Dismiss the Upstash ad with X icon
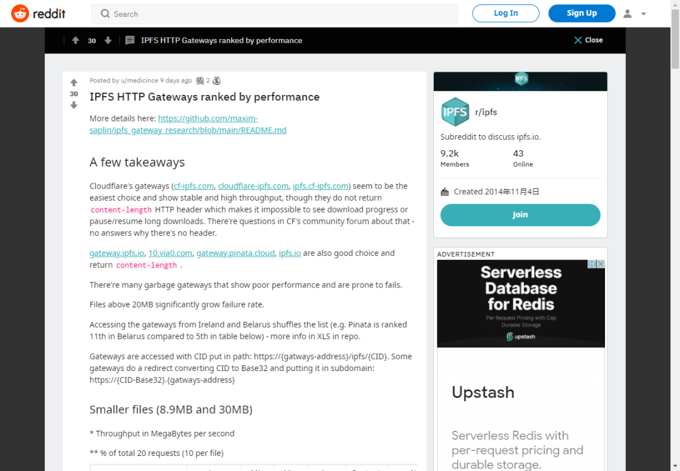This screenshot has width=680, height=471. 601,264
